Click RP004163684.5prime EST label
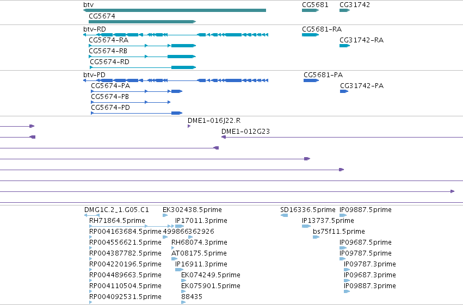Viewport: 463px width, 305px height. tap(125, 232)
